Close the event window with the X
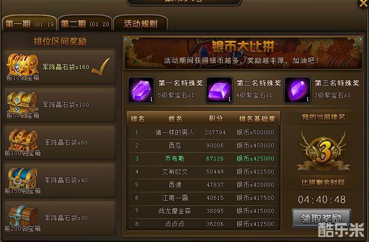Image resolution: width=369 pixels, height=242 pixels. [x=362, y=4]
